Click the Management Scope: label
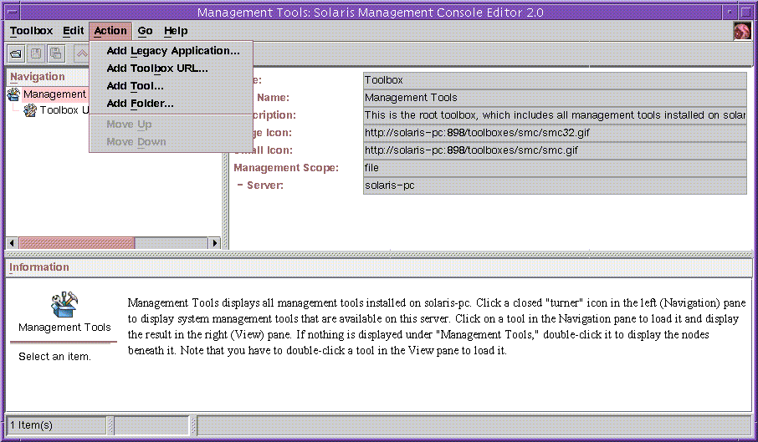This screenshot has width=758, height=442. 286,168
